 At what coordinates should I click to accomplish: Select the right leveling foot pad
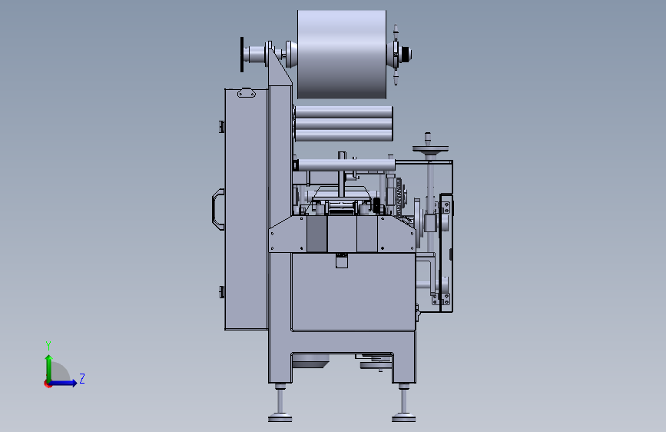click(x=403, y=418)
